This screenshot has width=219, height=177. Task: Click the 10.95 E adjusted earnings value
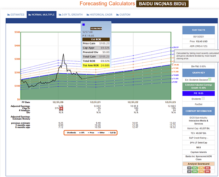pos(134,106)
